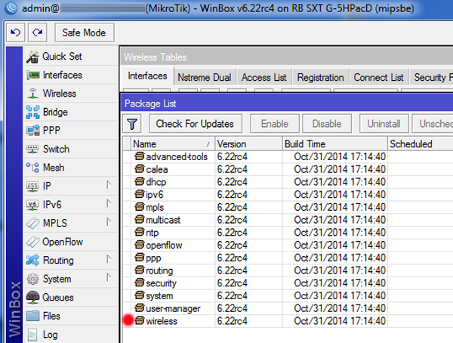Viewport: 453px width, 343px height.
Task: Click the MPLS tag icon
Action: point(32,224)
